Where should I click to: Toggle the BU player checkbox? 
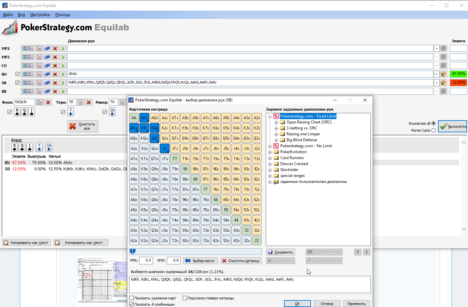pyautogui.click(x=17, y=74)
